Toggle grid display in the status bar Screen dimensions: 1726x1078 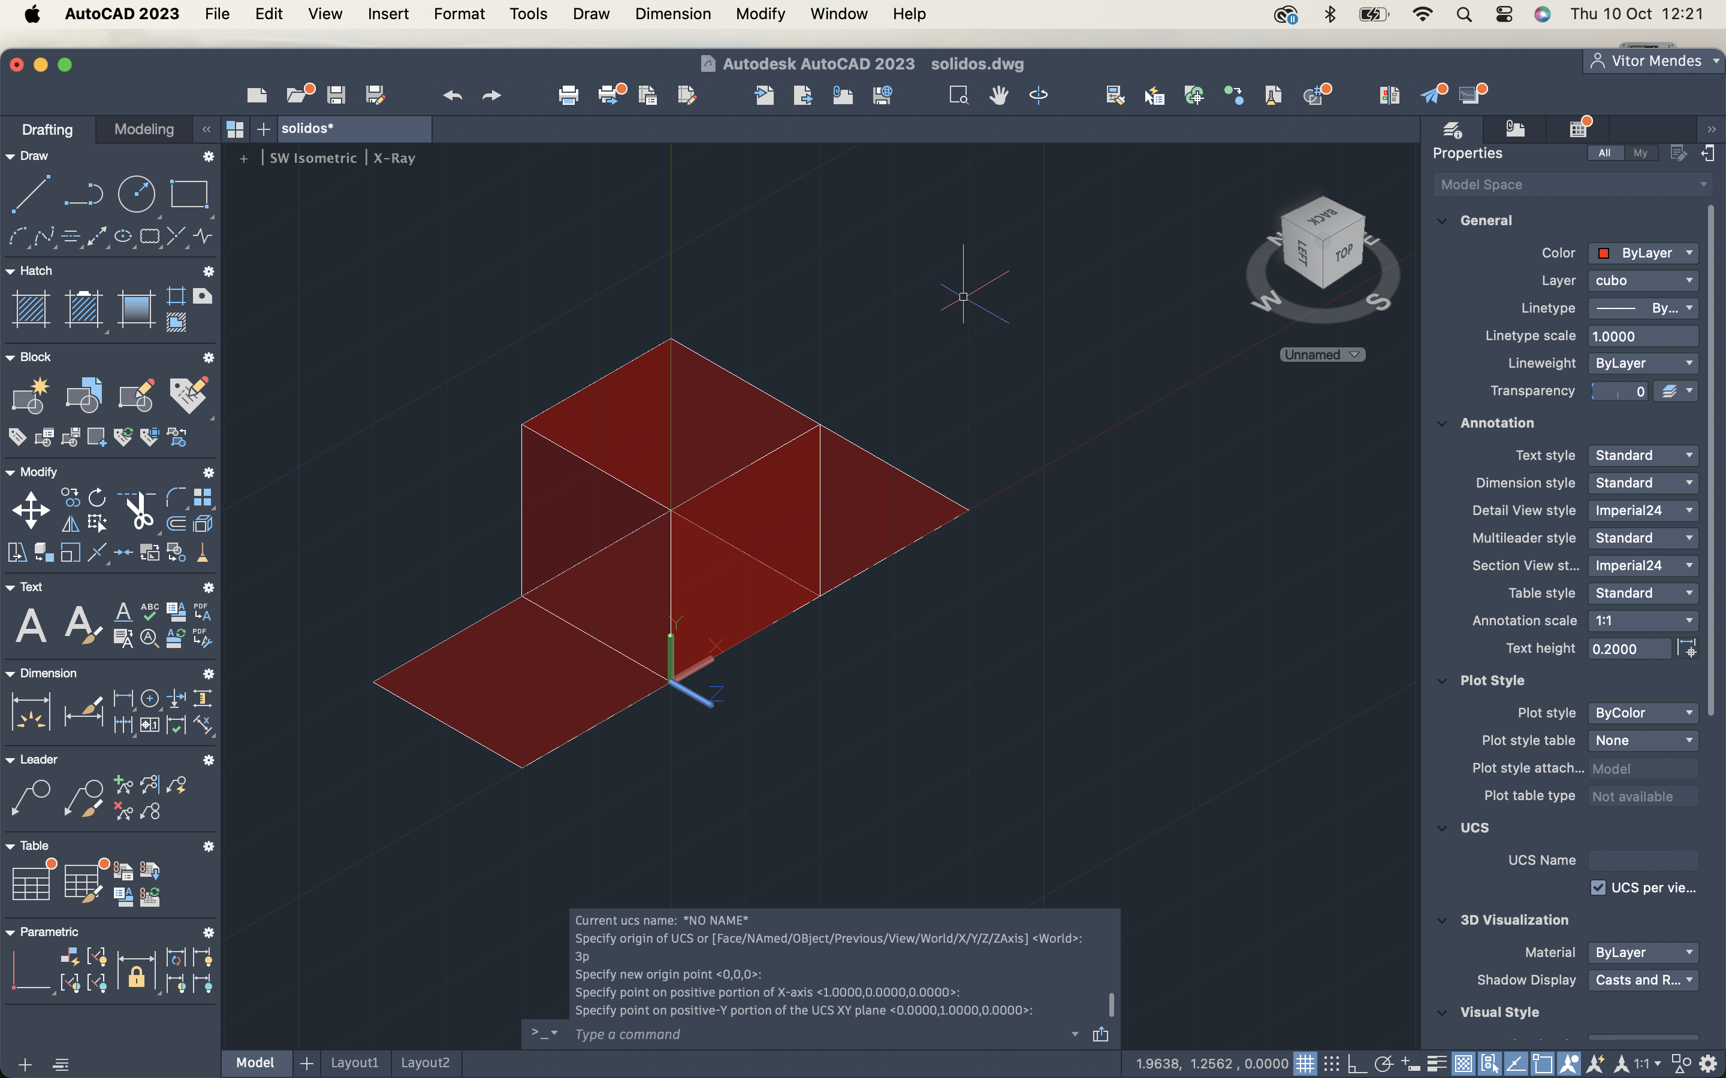pos(1305,1063)
